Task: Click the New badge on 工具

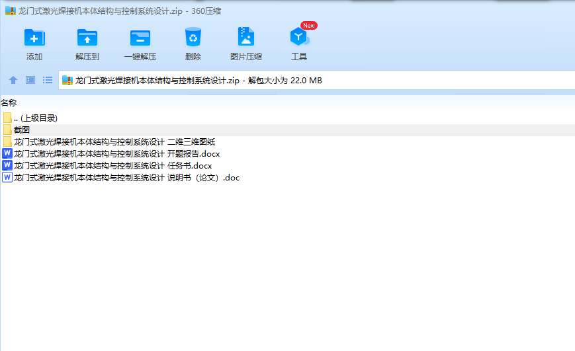Action: tap(309, 25)
